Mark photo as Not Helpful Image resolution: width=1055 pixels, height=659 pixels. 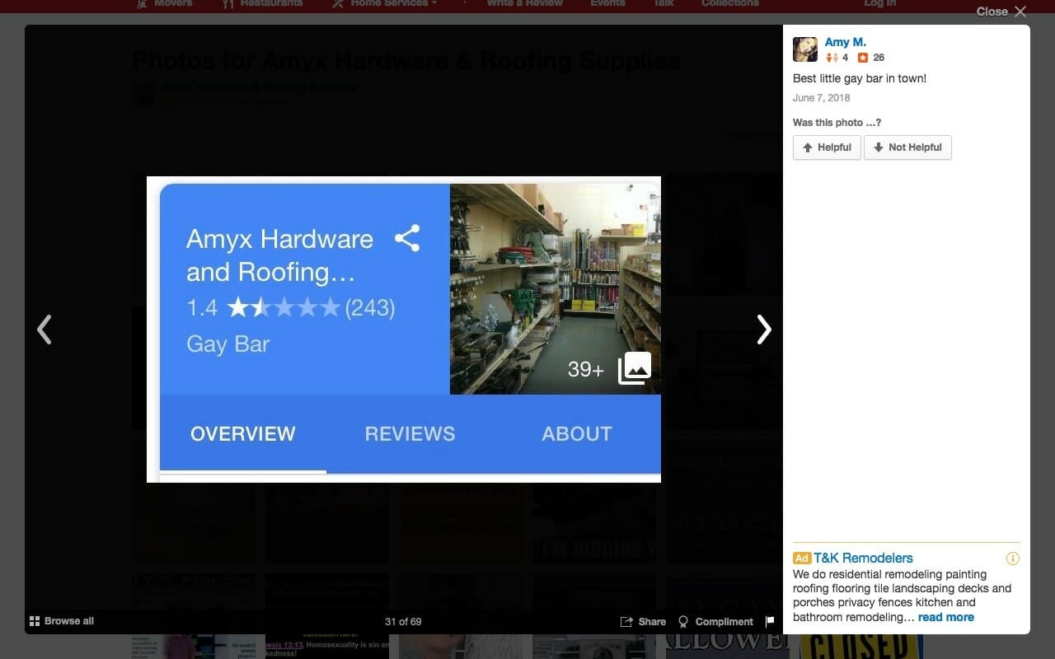(x=907, y=147)
